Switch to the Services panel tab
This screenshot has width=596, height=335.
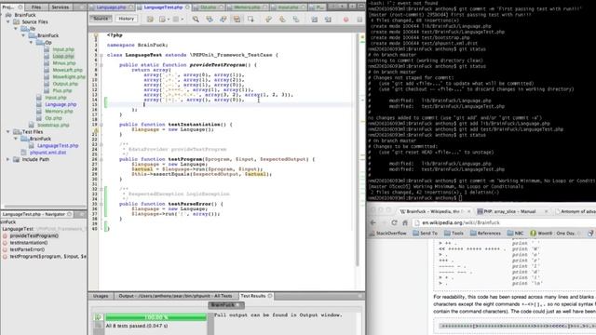click(x=60, y=7)
